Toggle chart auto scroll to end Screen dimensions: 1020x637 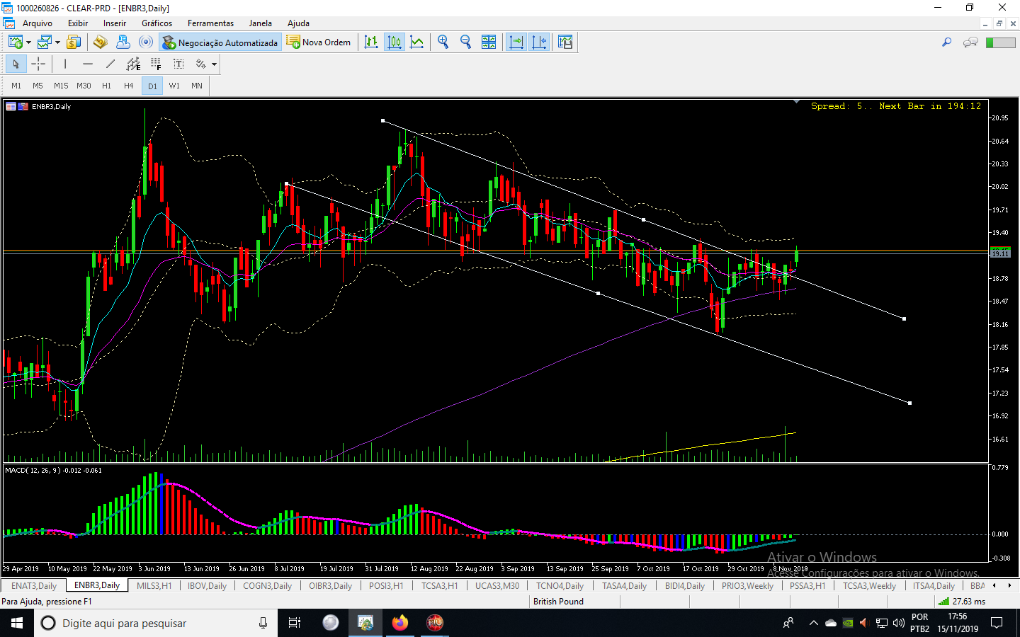[516, 42]
